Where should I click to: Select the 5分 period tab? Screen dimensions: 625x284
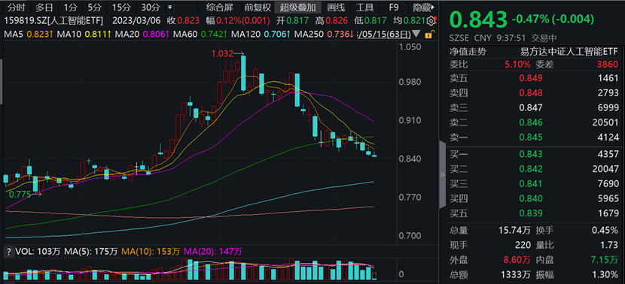point(95,7)
